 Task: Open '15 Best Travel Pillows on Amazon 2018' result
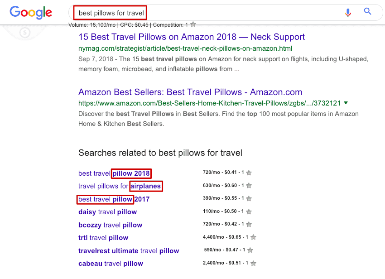click(192, 37)
